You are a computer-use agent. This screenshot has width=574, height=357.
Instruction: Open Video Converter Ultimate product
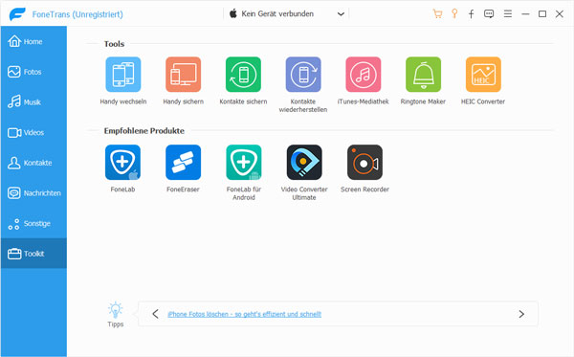(304, 162)
